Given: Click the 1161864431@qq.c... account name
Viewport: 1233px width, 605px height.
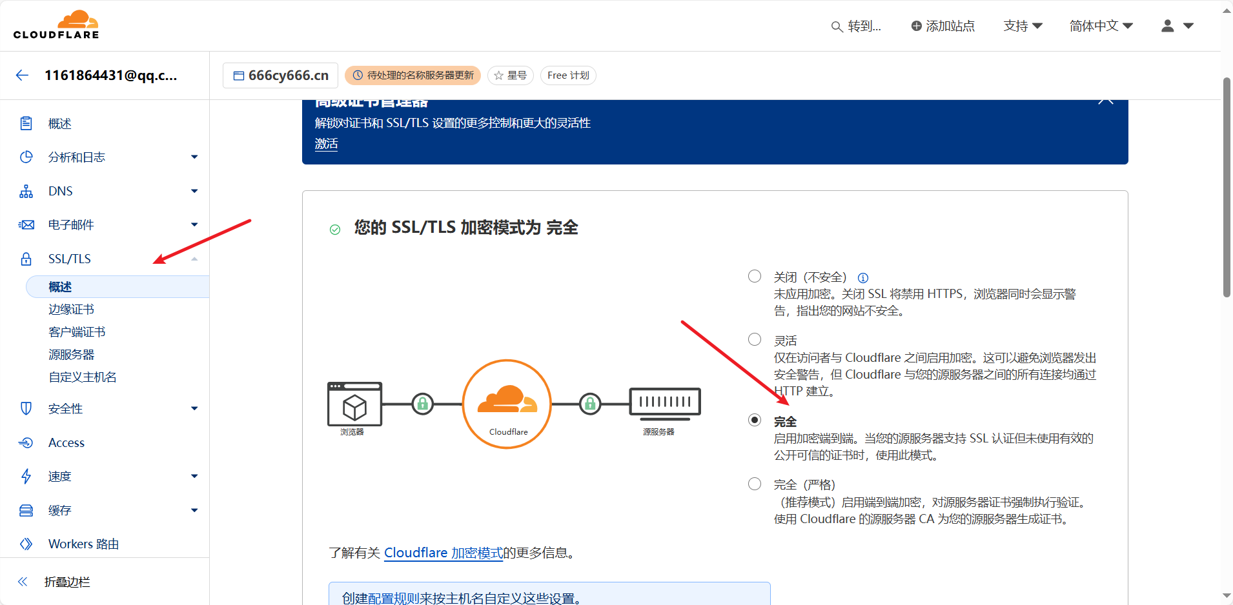Looking at the screenshot, I should point(110,75).
